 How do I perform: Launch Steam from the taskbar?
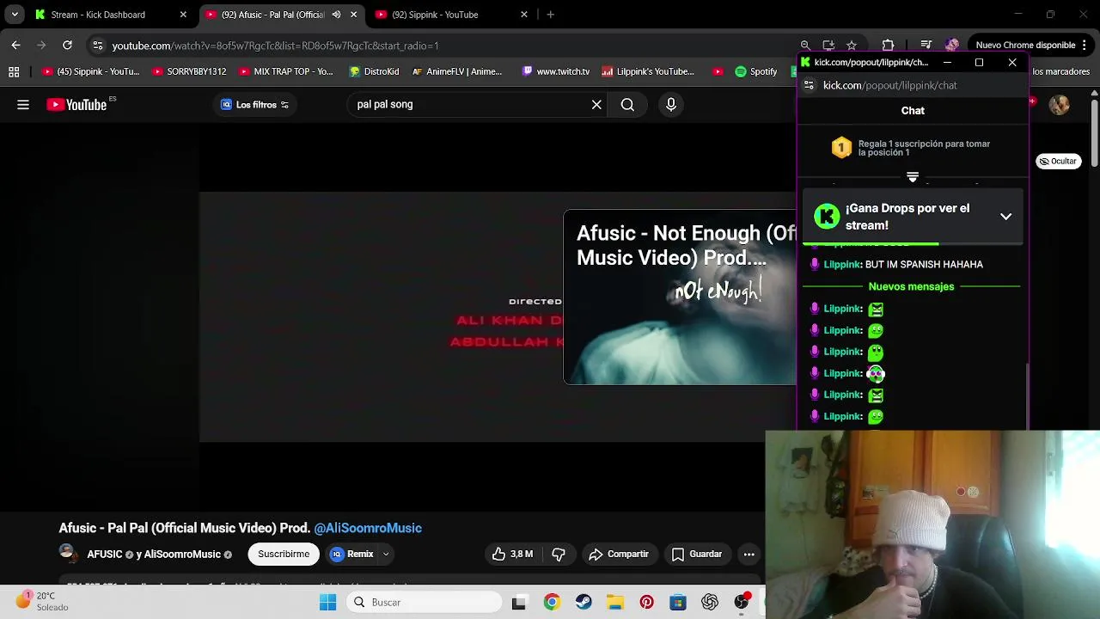(584, 603)
